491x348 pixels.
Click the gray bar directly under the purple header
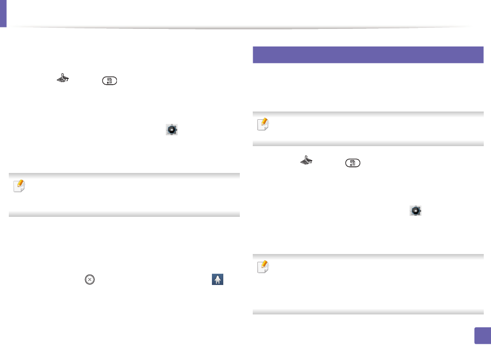pyautogui.click(x=368, y=114)
